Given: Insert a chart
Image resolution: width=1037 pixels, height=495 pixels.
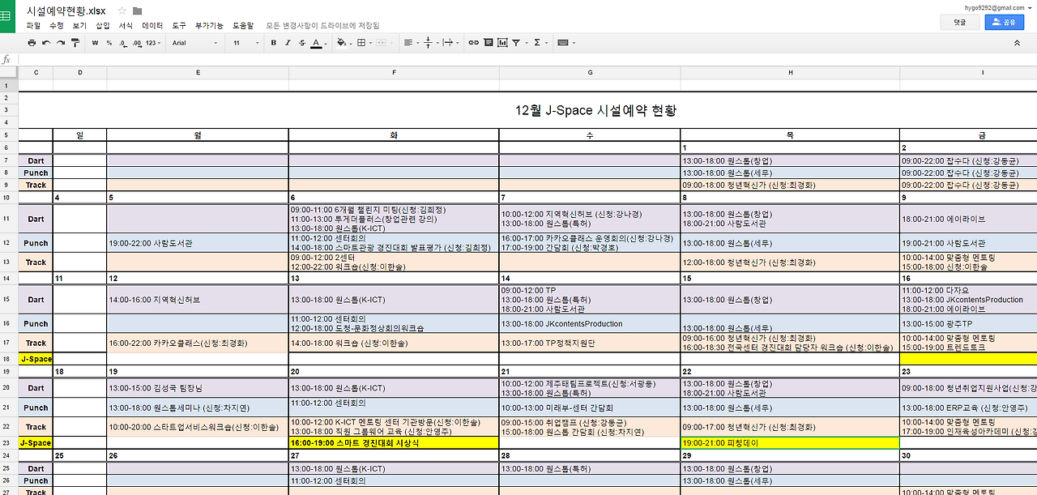Looking at the screenshot, I should click(502, 42).
